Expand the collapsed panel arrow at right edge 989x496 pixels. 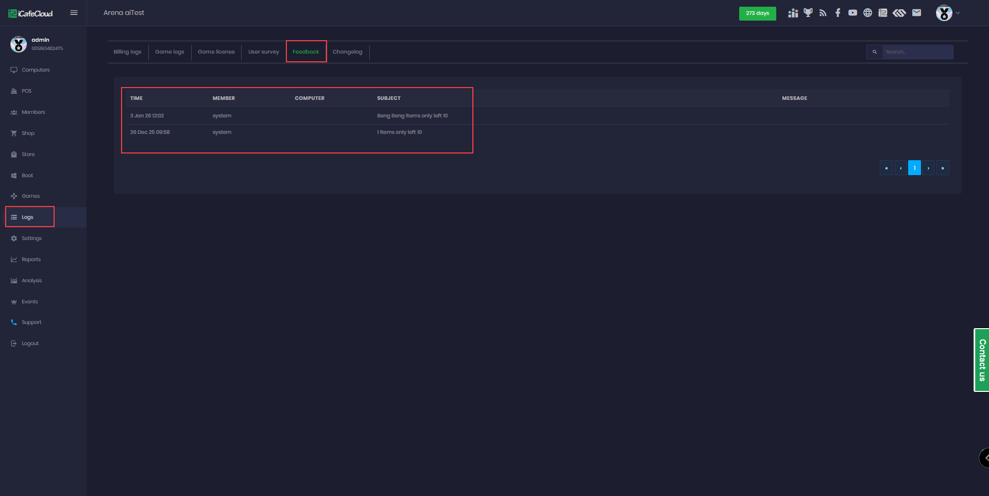click(985, 457)
